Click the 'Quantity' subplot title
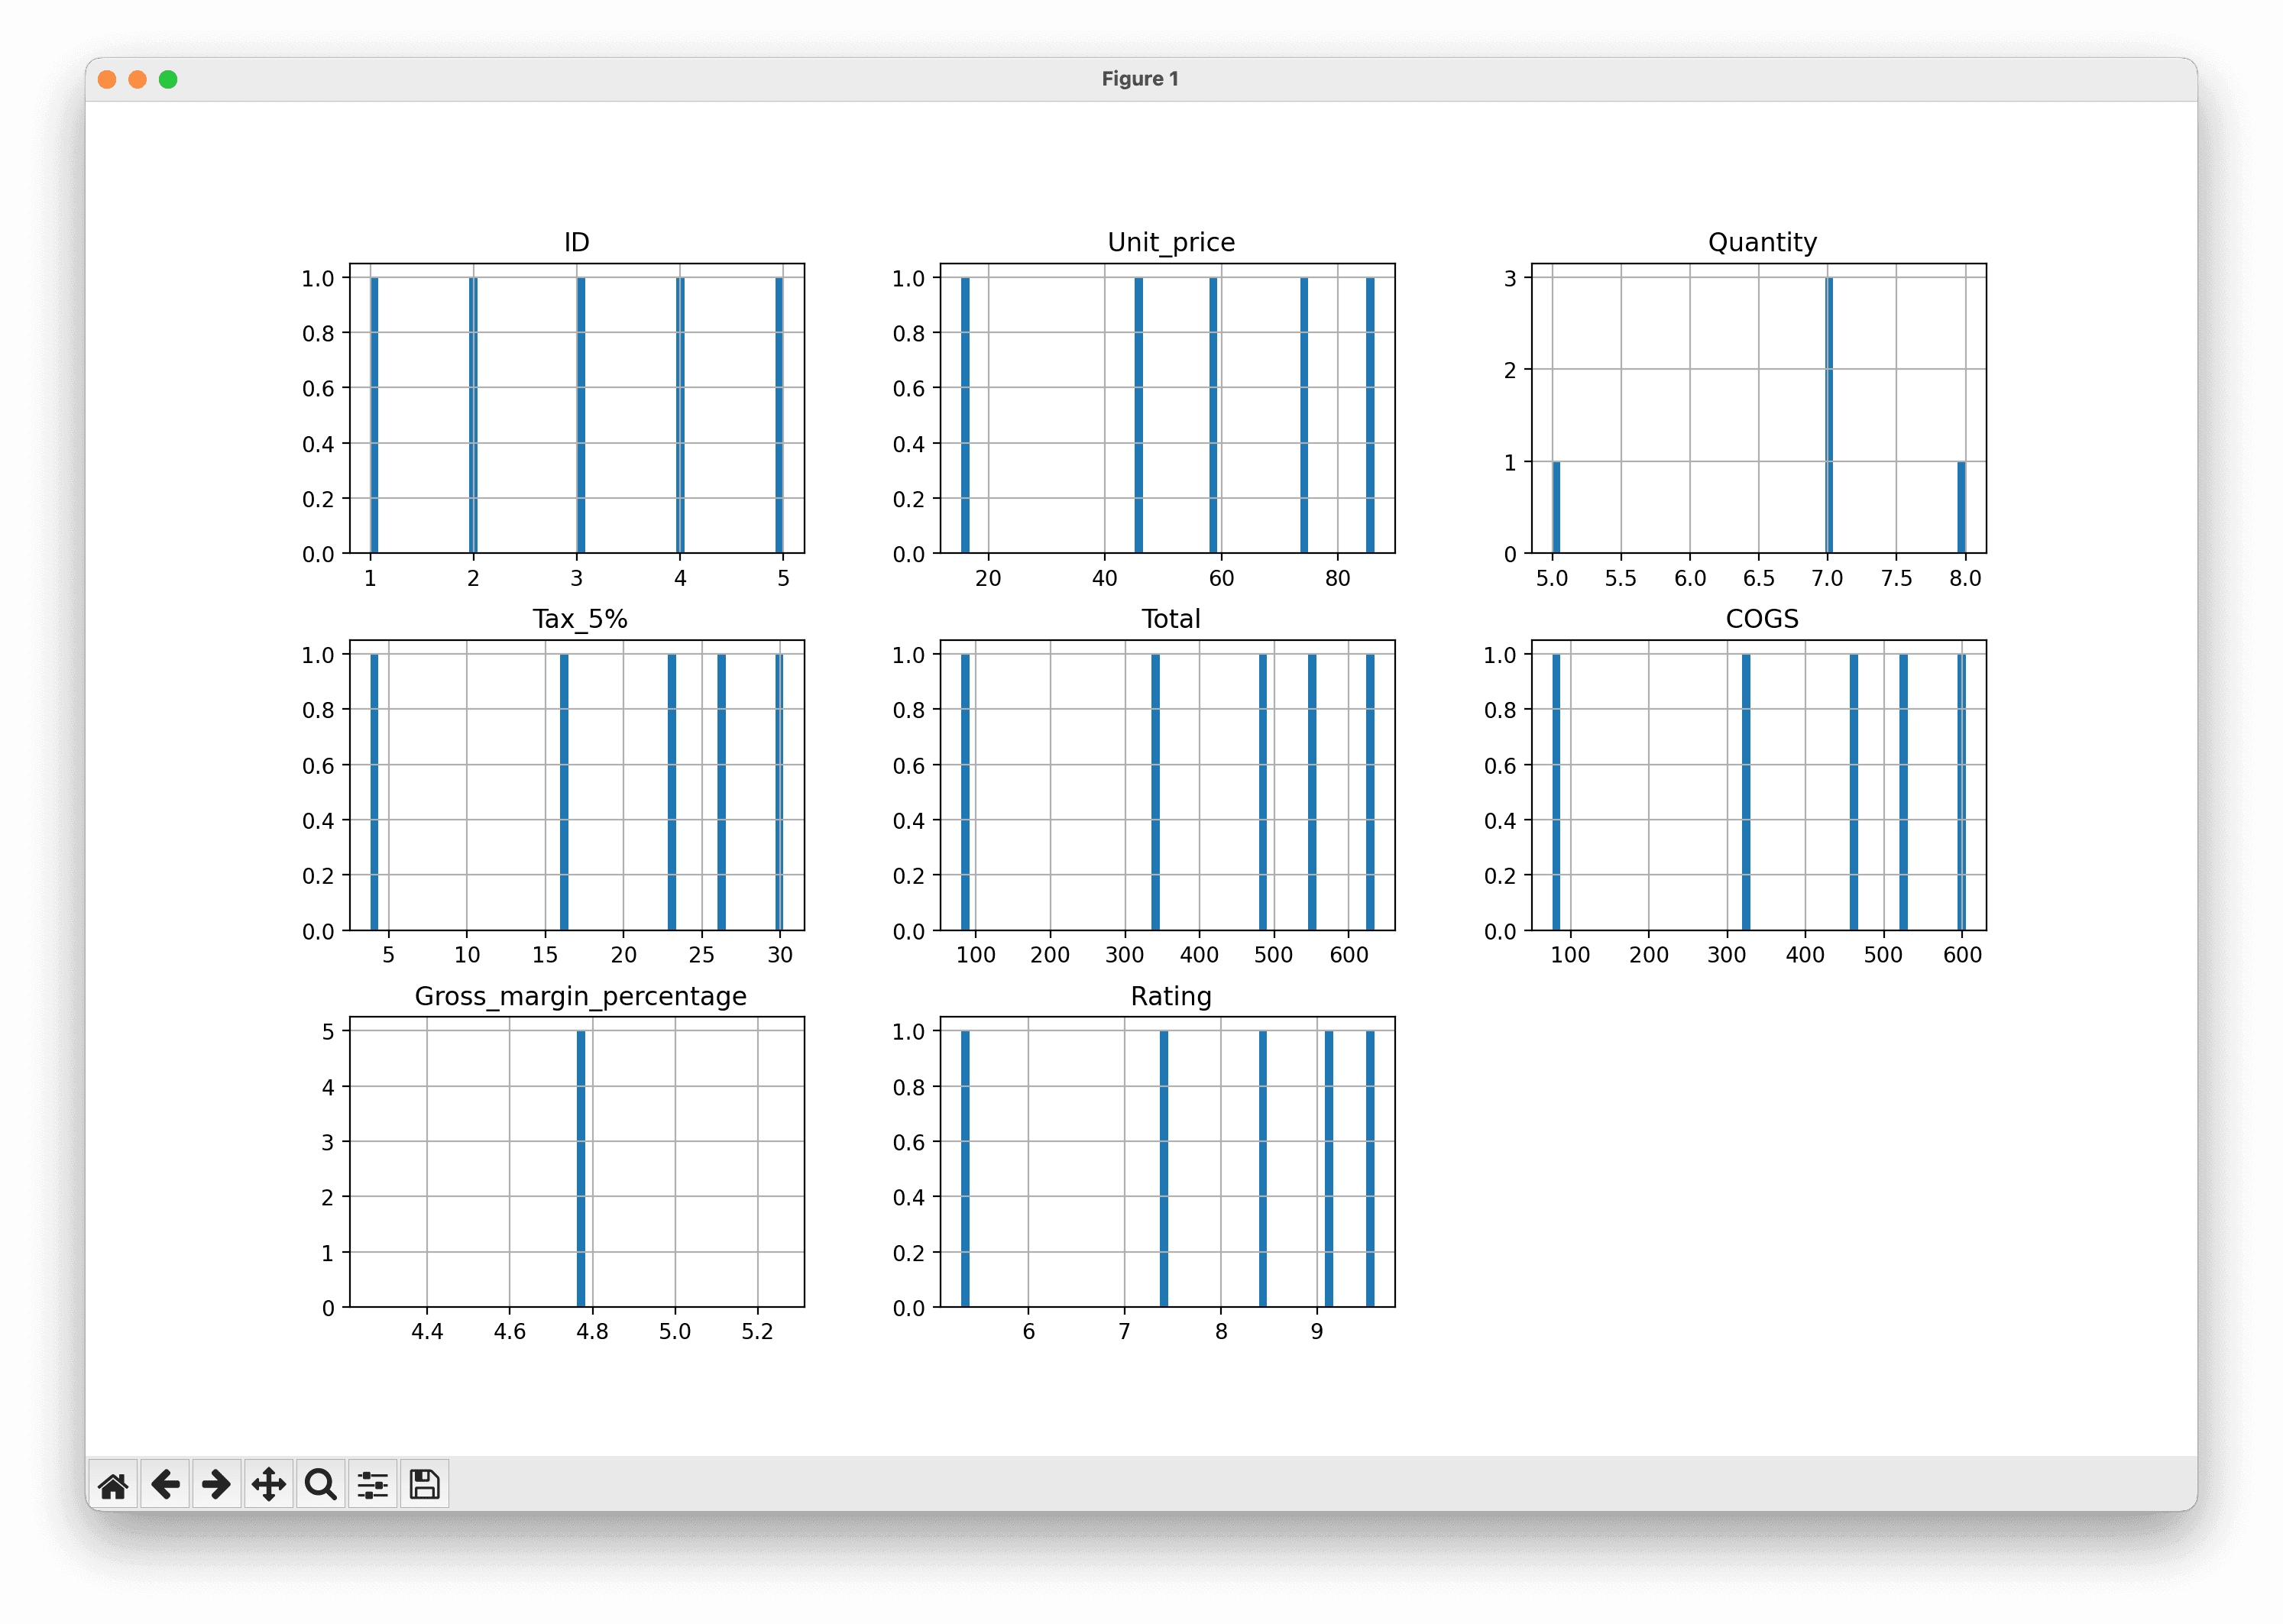 click(1763, 243)
